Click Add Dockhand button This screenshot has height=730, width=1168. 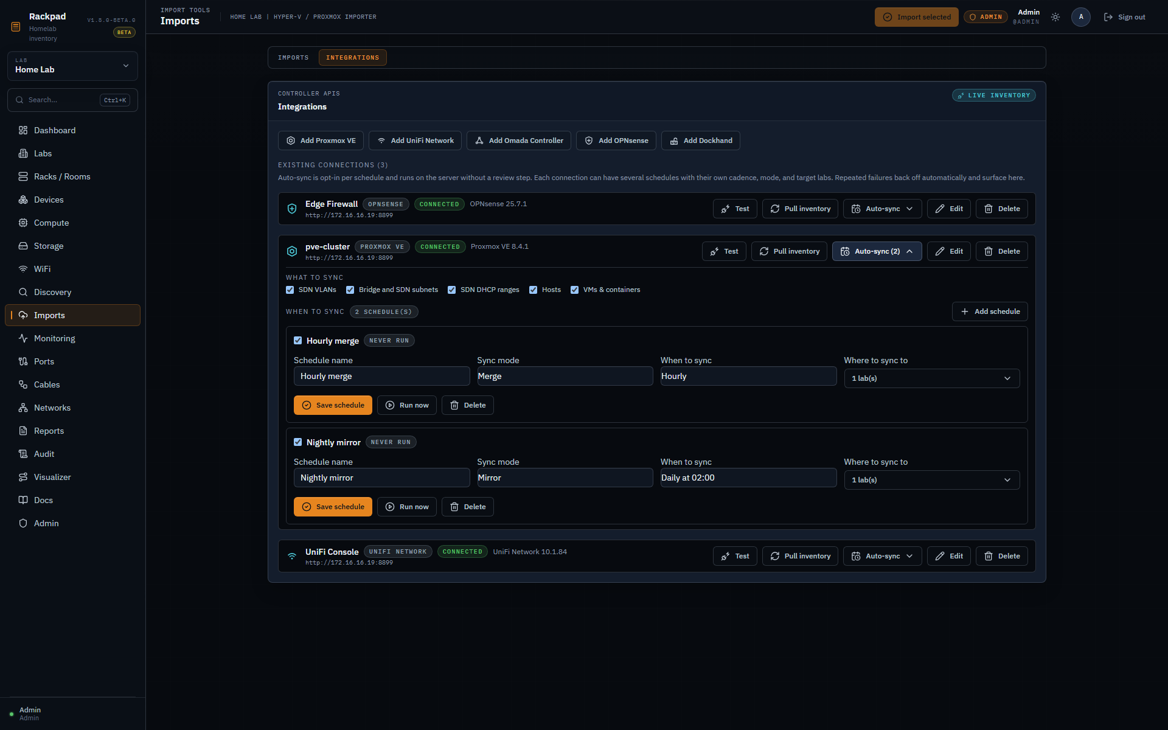[x=700, y=141]
